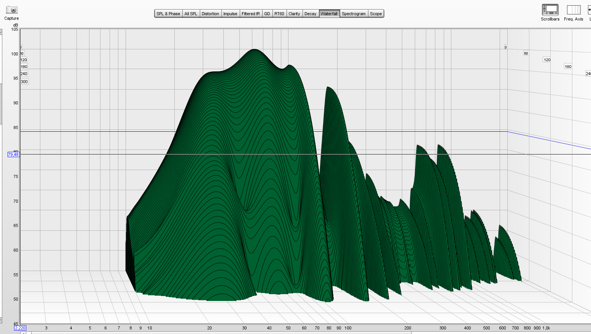Open the RT60 tab
591x334 pixels.
(279, 14)
